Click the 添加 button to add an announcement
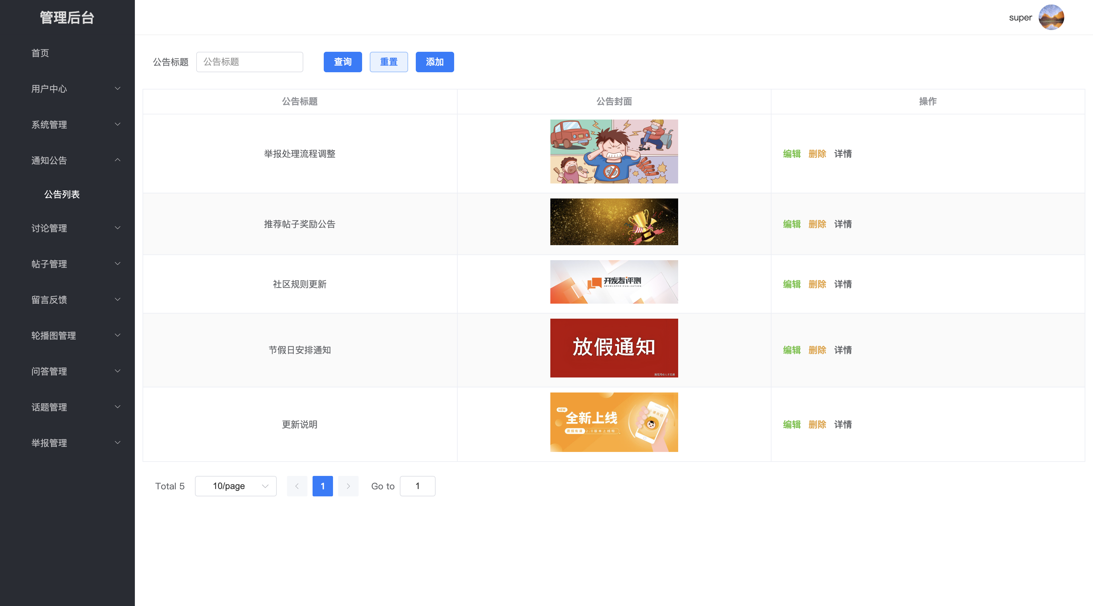The width and height of the screenshot is (1093, 606). tap(435, 62)
